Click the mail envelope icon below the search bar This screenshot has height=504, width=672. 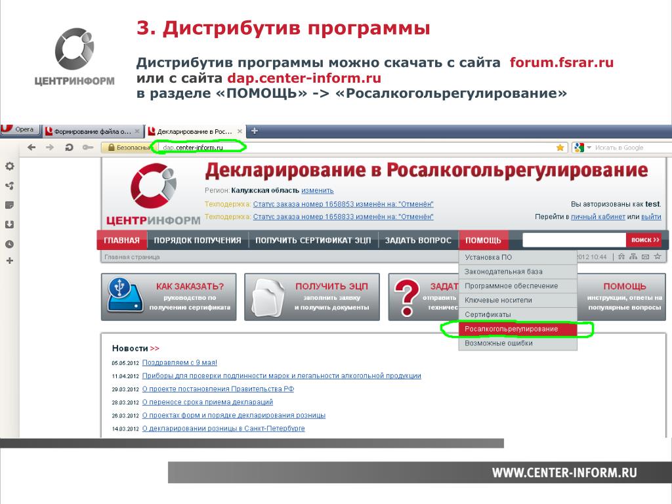coord(645,257)
